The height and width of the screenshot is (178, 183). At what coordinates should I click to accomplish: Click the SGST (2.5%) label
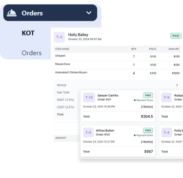pos(65,100)
